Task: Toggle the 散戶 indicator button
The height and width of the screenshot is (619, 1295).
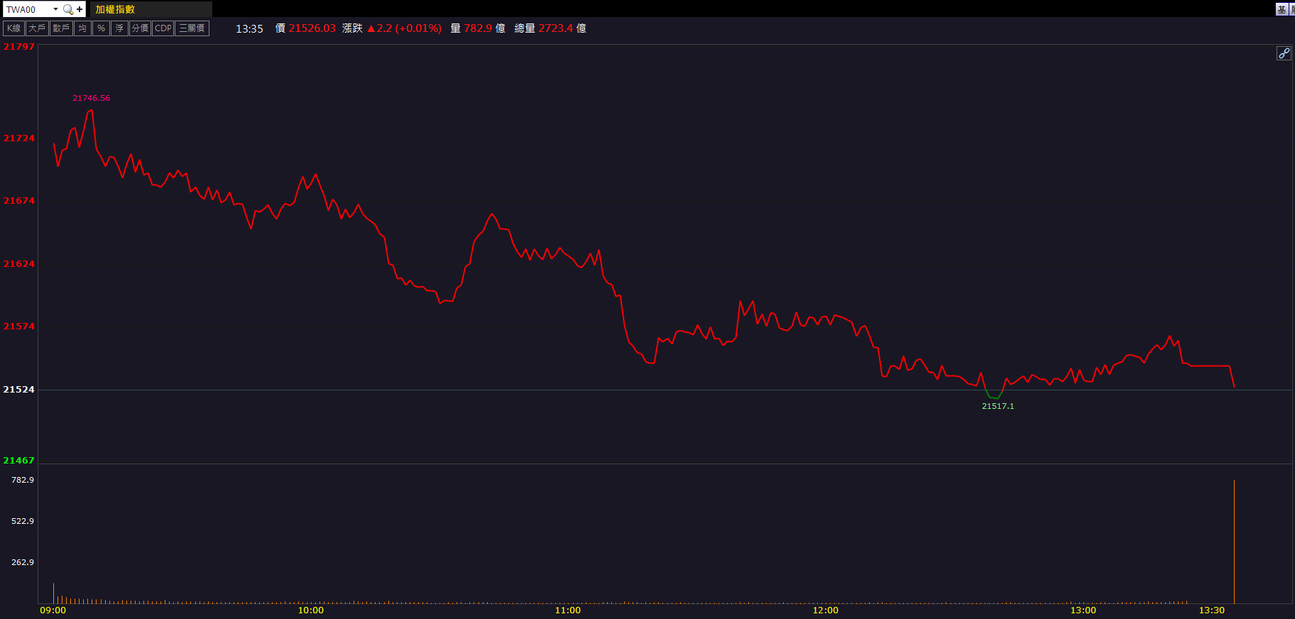Action: (x=61, y=28)
